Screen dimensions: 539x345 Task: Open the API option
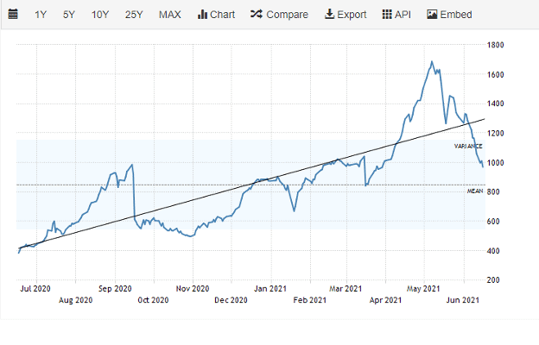tap(396, 15)
